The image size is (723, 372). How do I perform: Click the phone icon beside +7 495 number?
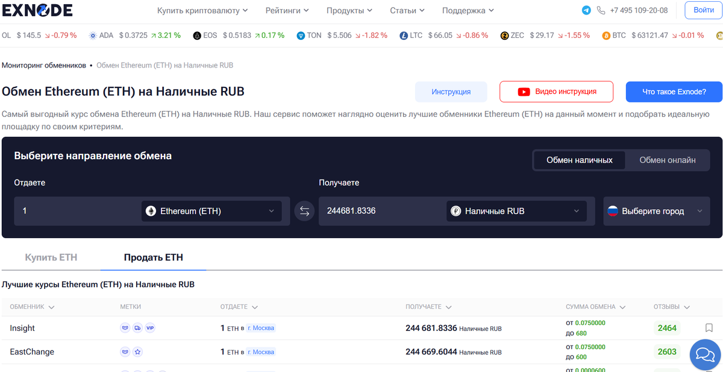(x=601, y=10)
